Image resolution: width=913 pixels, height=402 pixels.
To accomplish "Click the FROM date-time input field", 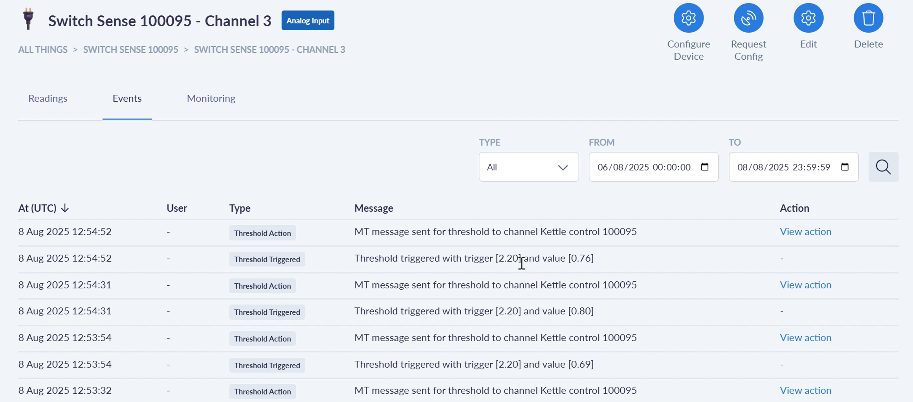I will [644, 167].
